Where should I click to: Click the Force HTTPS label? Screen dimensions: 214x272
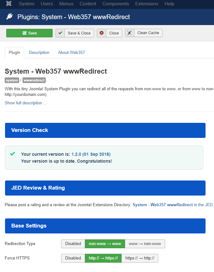click(x=17, y=258)
